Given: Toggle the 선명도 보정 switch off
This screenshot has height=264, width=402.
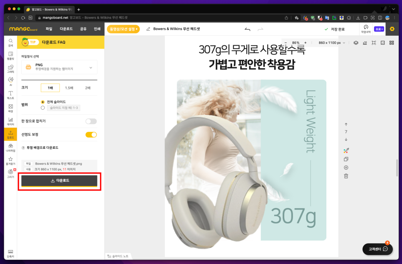Looking at the screenshot, I should coord(91,134).
